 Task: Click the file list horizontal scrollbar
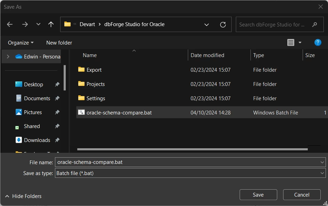tap(192, 149)
